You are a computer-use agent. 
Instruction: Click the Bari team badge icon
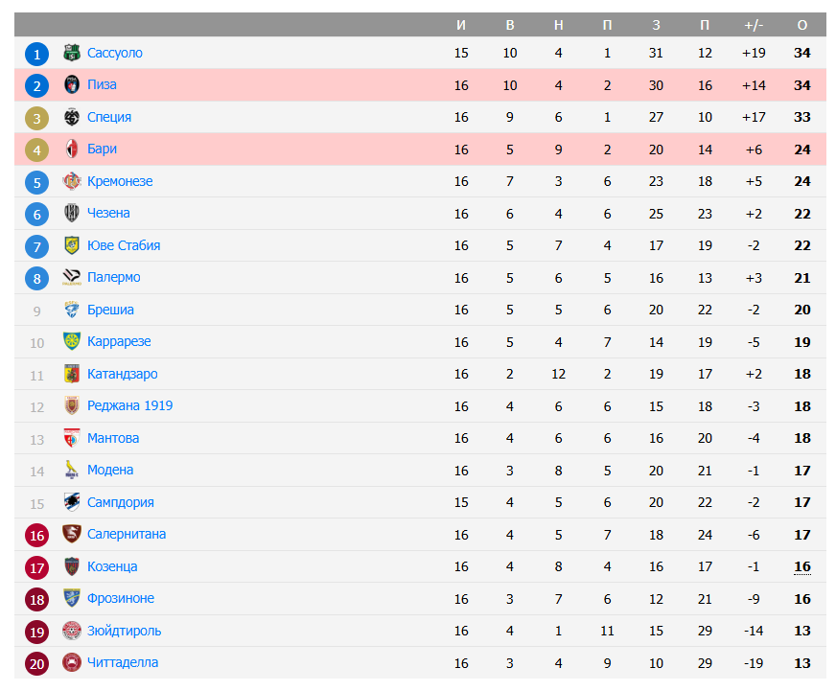pyautogui.click(x=72, y=149)
